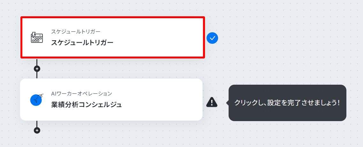Click the tooltip's pointer arrow beside warning icon
This screenshot has height=147, width=363.
pos(227,103)
